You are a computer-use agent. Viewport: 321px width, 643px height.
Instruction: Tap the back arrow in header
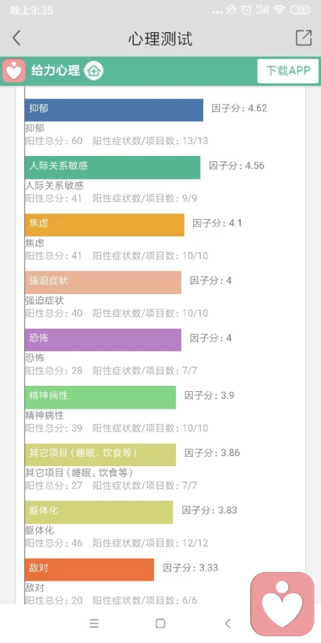coord(16,38)
